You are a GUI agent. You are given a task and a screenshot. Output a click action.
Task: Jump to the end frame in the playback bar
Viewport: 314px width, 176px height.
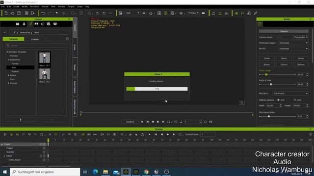(163, 122)
